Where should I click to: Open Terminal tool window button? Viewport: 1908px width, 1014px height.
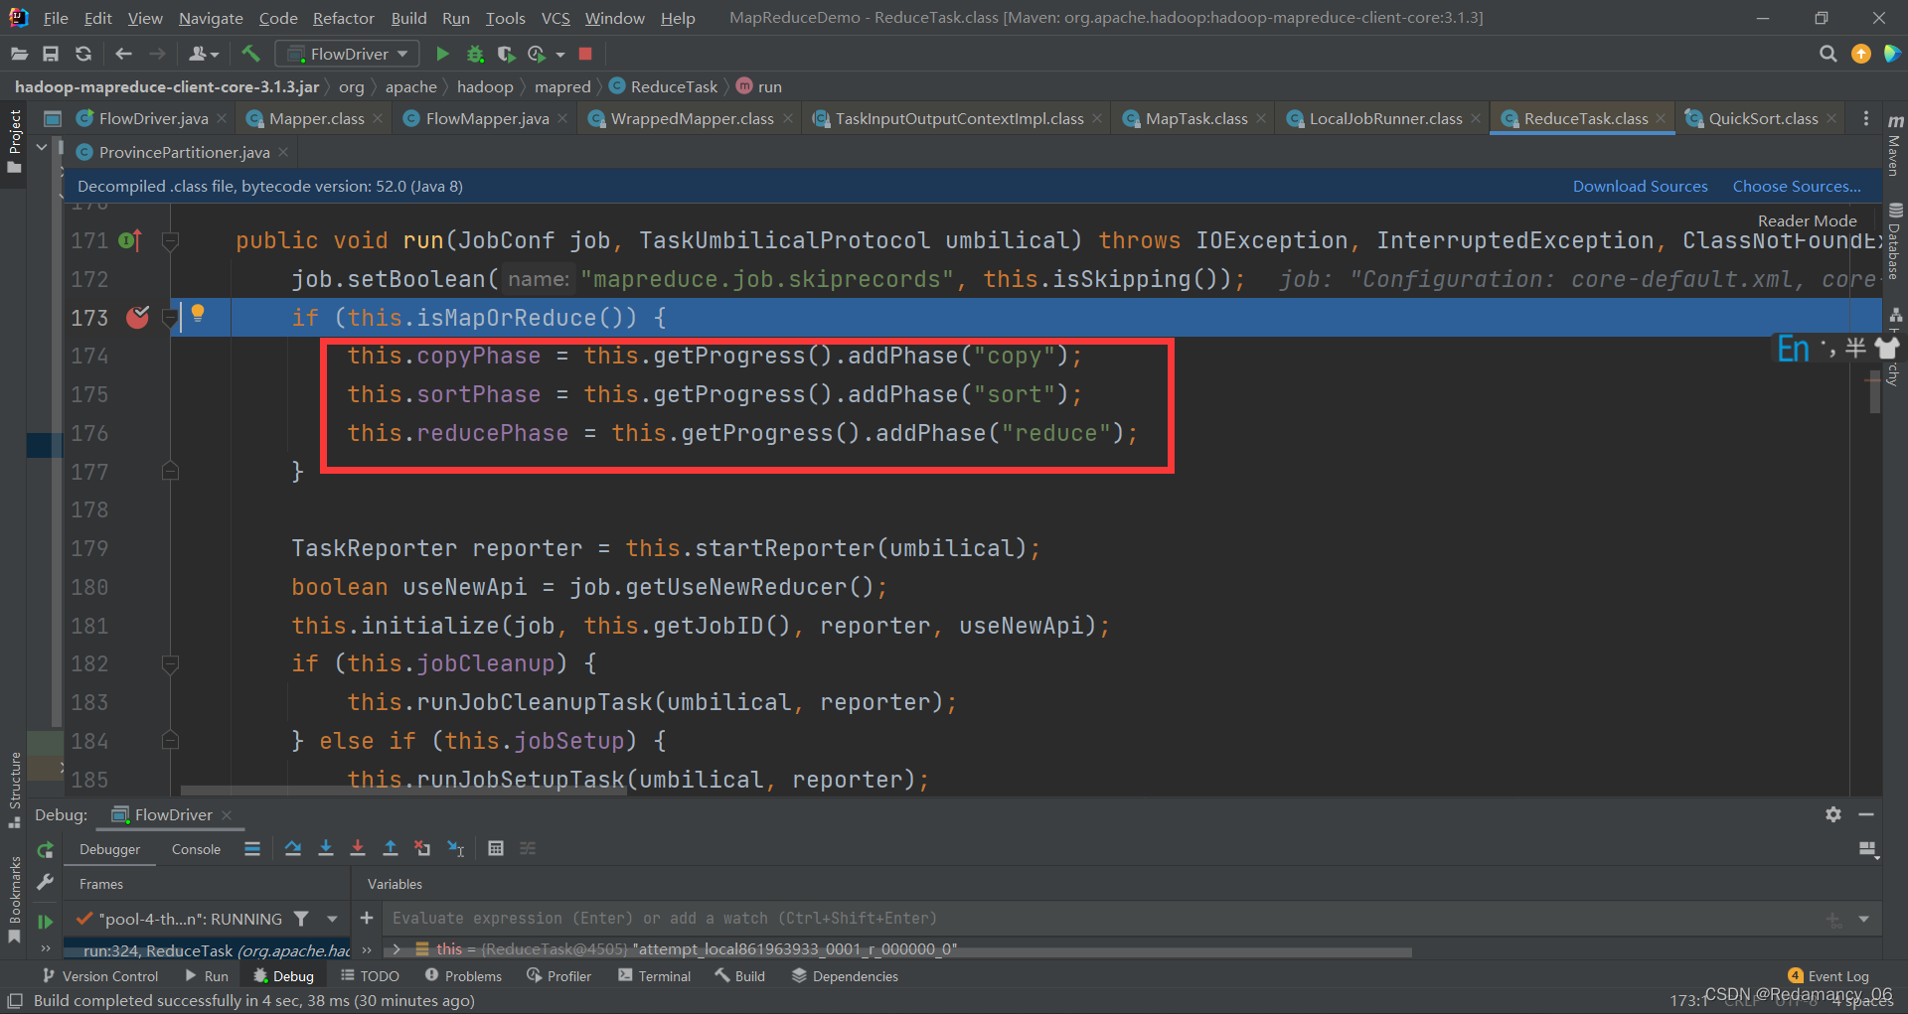[x=654, y=976]
